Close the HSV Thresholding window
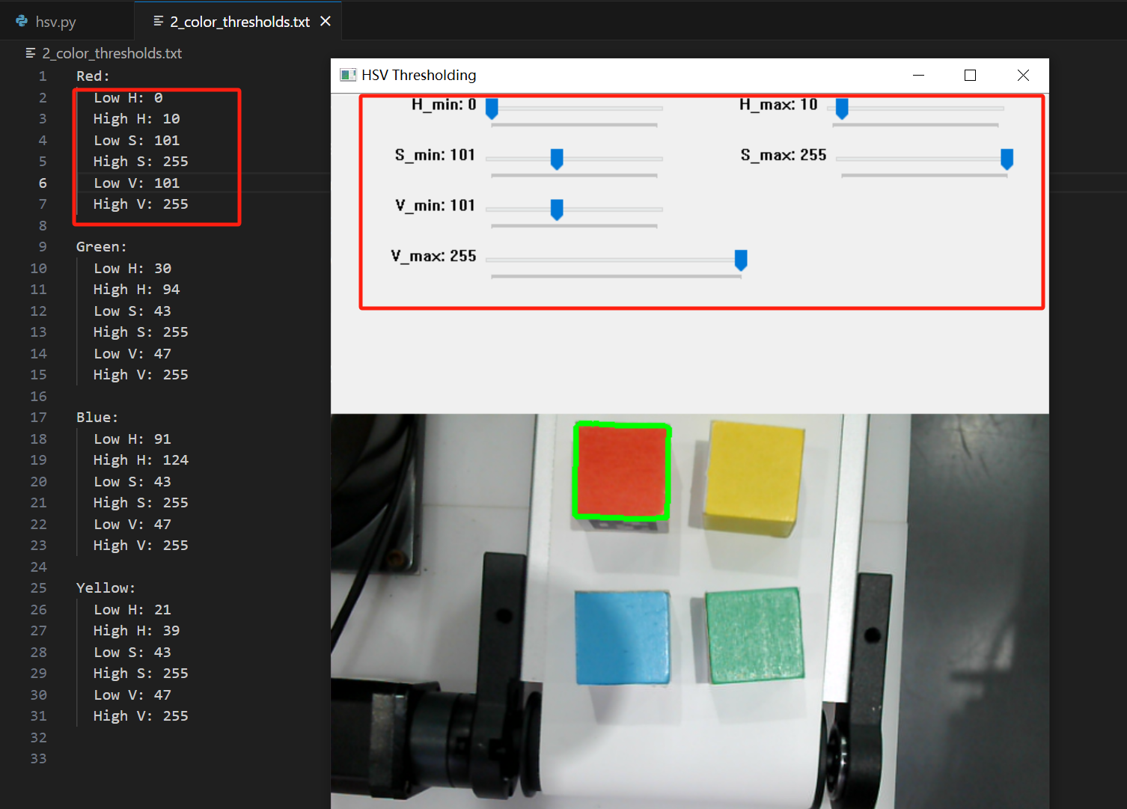Screen dimensions: 1127x809 (1023, 75)
